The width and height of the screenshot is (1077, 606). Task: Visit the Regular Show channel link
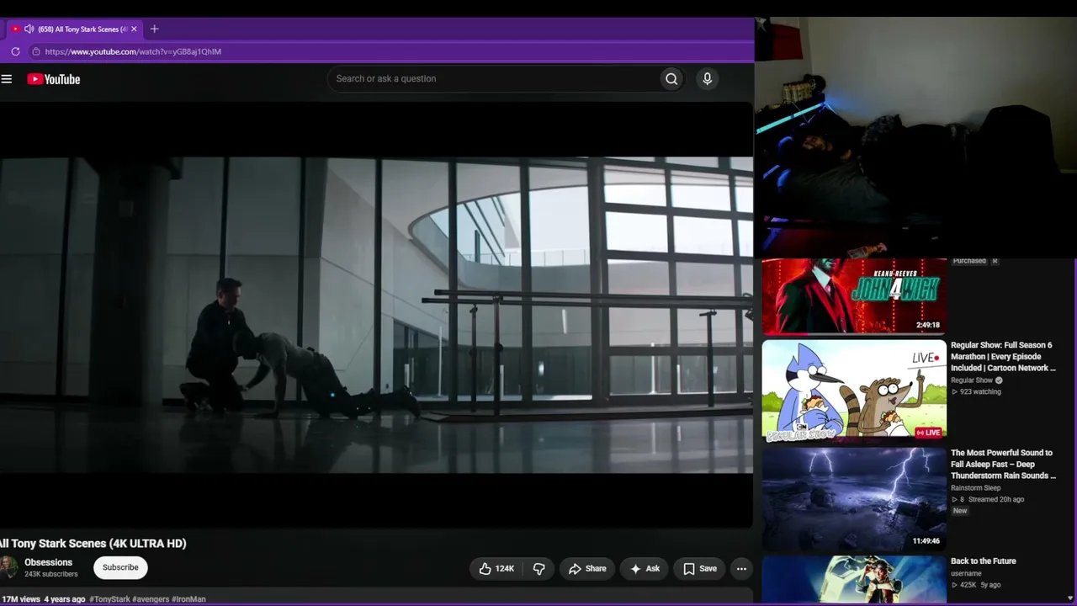click(972, 380)
